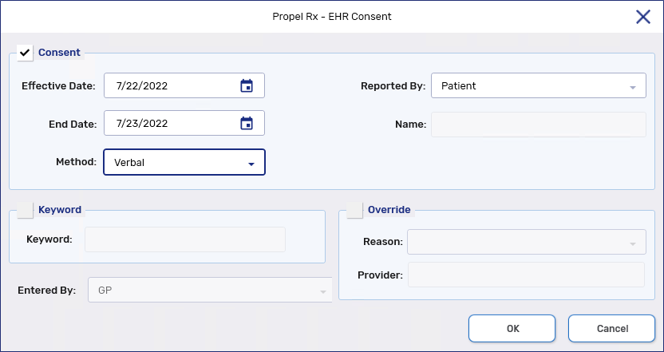Image resolution: width=664 pixels, height=352 pixels.
Task: Click the "Method:" label text
Action: click(x=74, y=162)
